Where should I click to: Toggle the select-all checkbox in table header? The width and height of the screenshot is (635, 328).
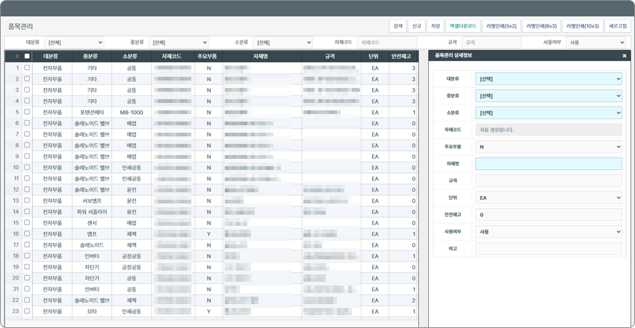click(27, 56)
